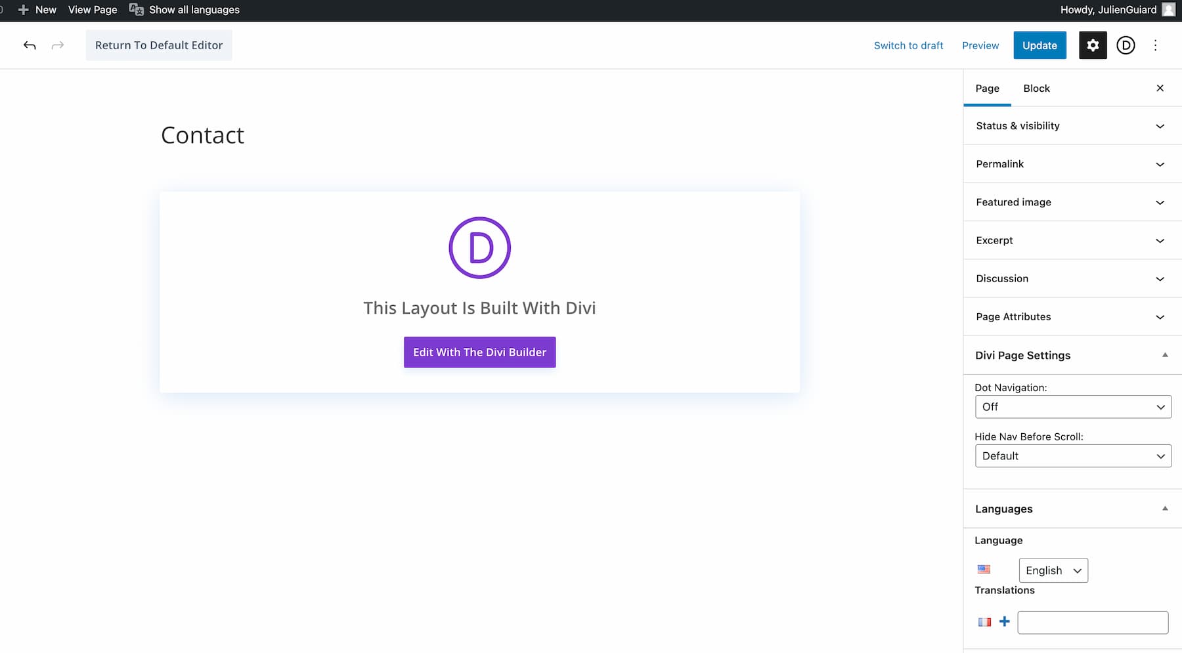The width and height of the screenshot is (1182, 653).
Task: Click the plus icon next to New
Action: coord(23,10)
